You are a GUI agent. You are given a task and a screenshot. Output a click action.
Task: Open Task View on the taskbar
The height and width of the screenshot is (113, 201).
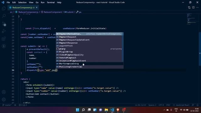tap(89, 110)
